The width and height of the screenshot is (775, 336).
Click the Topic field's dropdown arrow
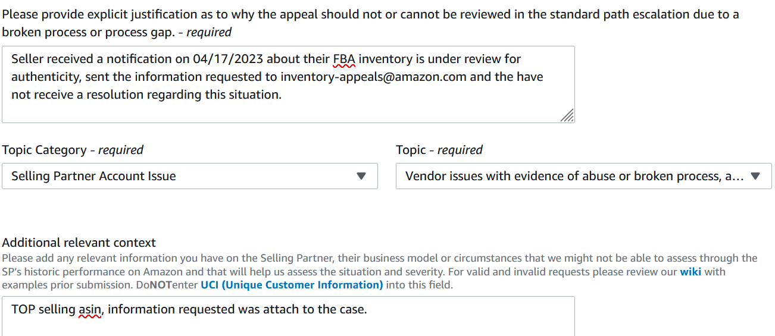755,176
